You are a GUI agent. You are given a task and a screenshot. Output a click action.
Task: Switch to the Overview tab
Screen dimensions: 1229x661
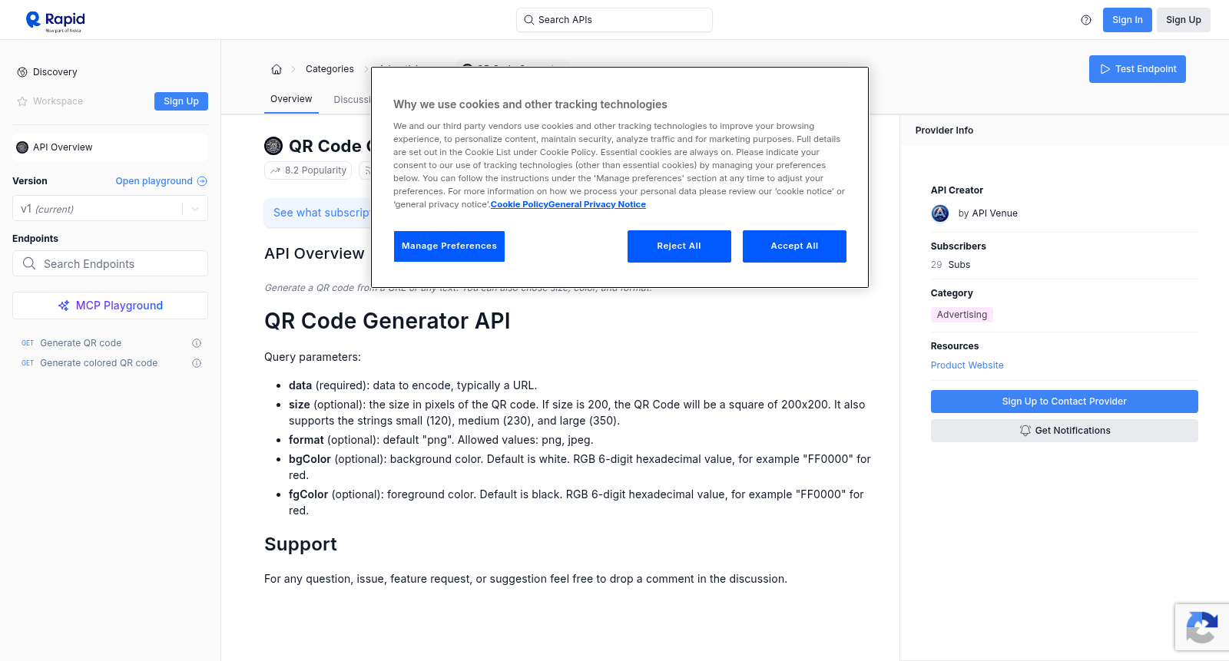(x=291, y=99)
